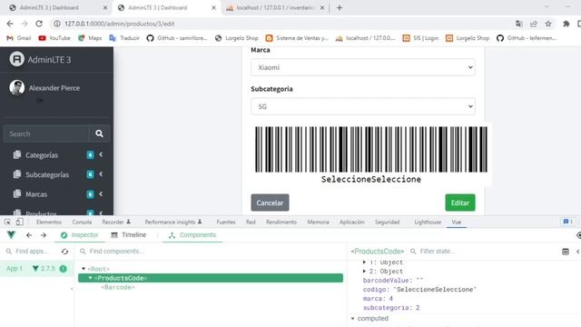Select the ProductsCode component row
The width and height of the screenshot is (581, 327).
pyautogui.click(x=211, y=278)
